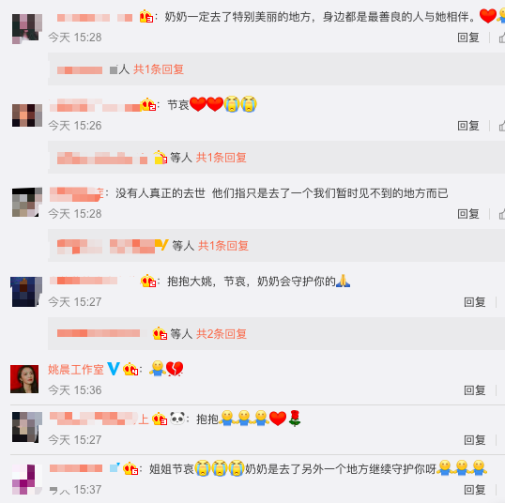The height and width of the screenshot is (503, 505).
Task: Click the panda icon beside the 抱抱 comment
Action: point(177,419)
